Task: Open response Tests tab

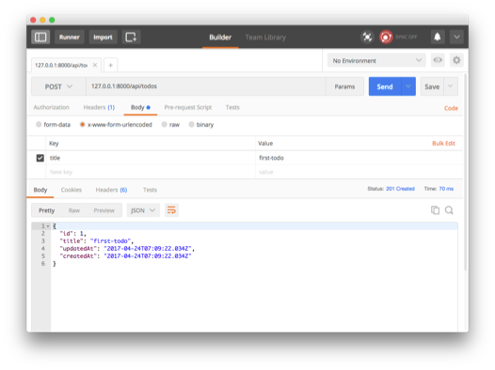Action: [150, 190]
